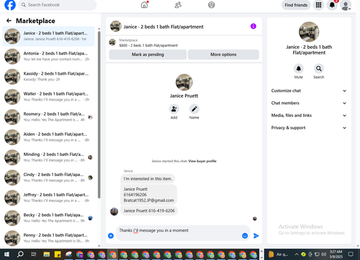360x260 pixels.
Task: Open Windows Start menu
Action: [x=6, y=254]
